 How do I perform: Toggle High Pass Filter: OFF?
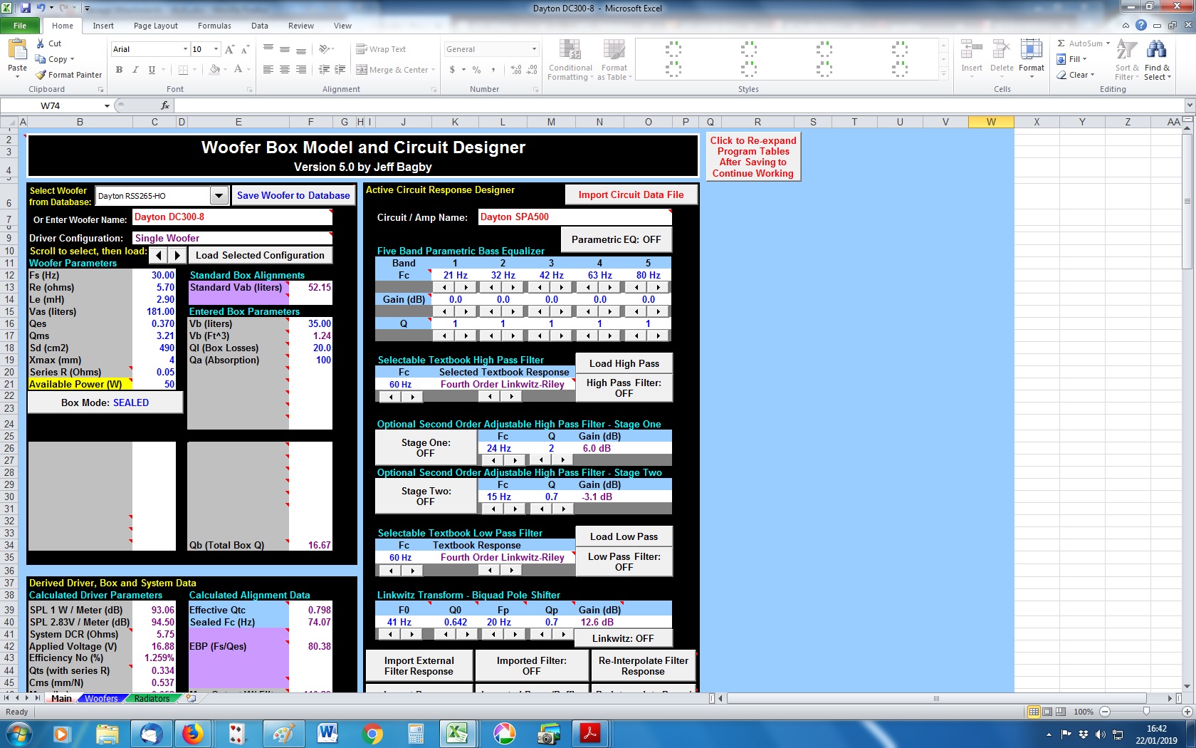coord(624,388)
